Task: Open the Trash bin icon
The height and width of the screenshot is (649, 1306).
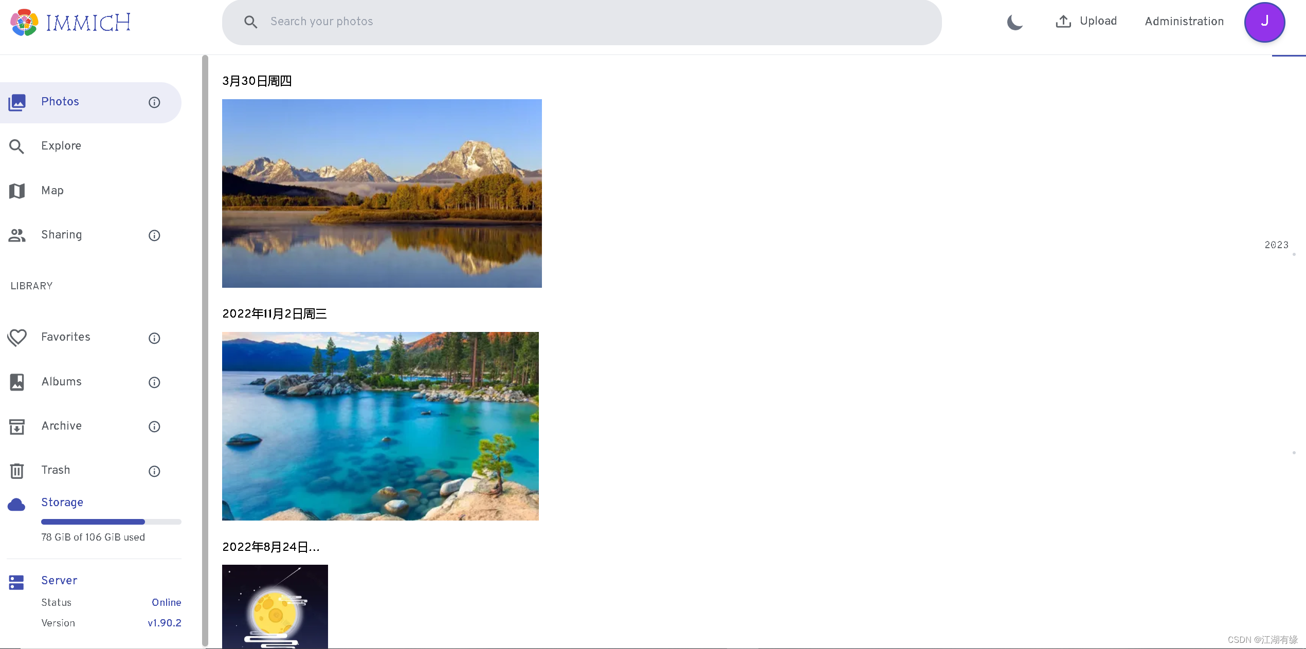Action: [17, 471]
